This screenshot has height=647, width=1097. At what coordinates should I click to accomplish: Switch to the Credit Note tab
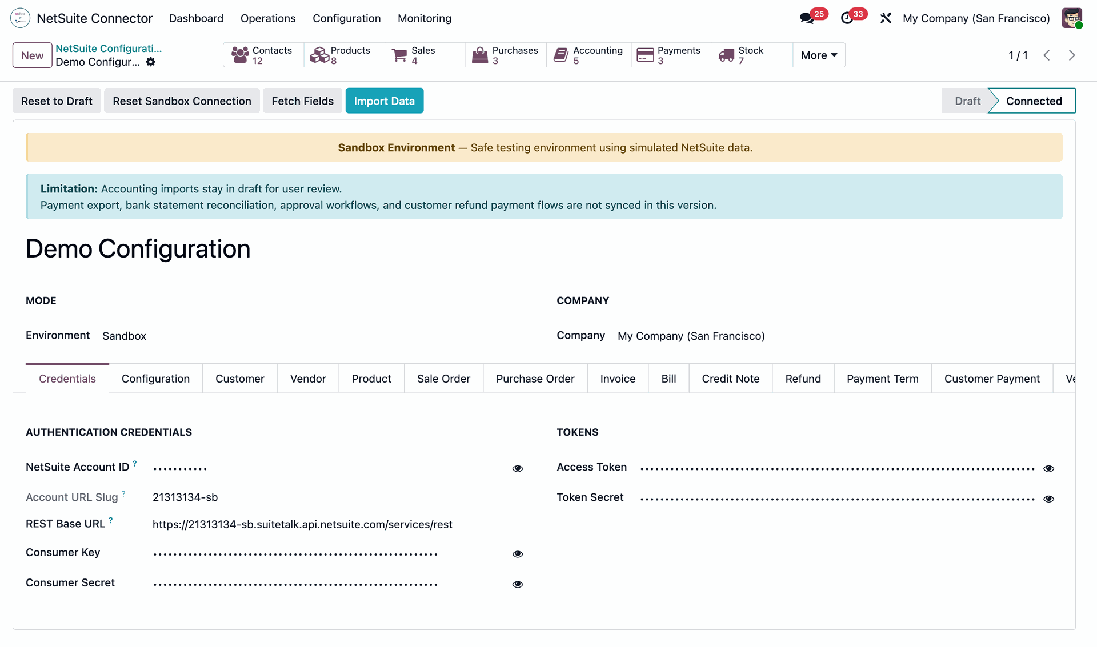(x=731, y=379)
